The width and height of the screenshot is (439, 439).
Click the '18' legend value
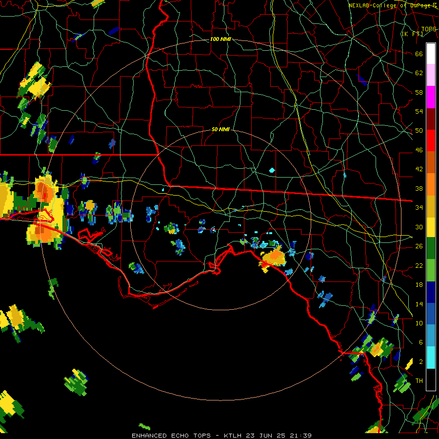tap(419, 285)
